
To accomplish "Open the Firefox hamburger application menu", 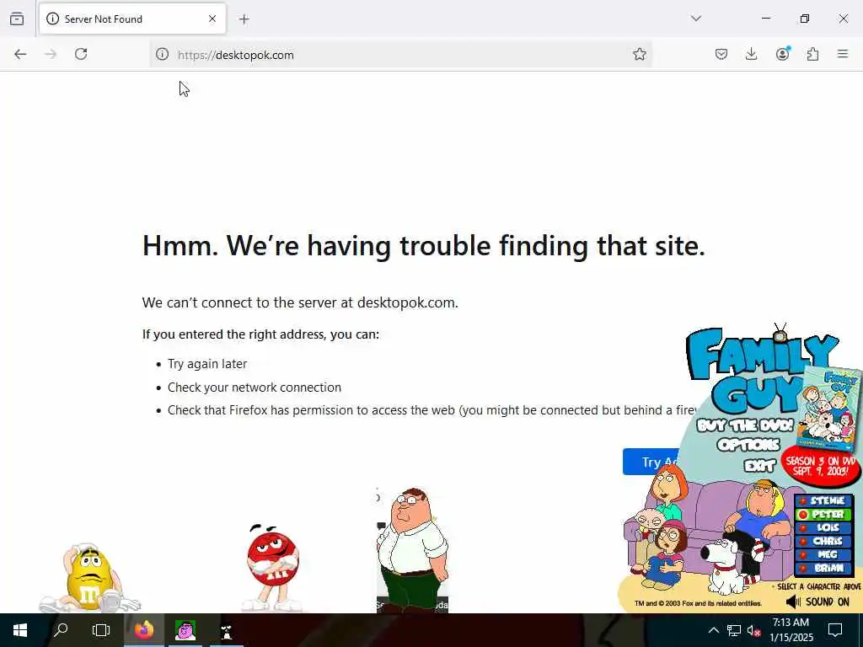I will (843, 54).
